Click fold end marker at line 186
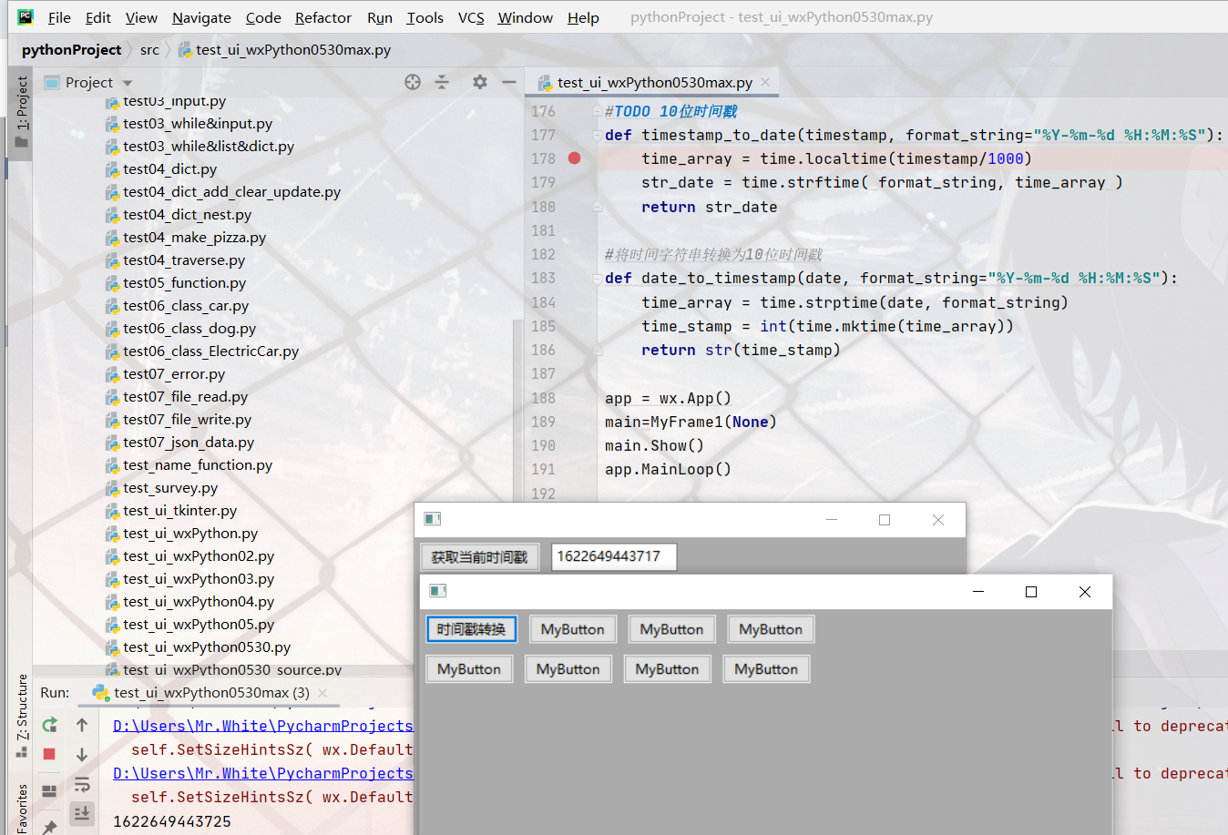This screenshot has height=835, width=1228. pos(597,350)
